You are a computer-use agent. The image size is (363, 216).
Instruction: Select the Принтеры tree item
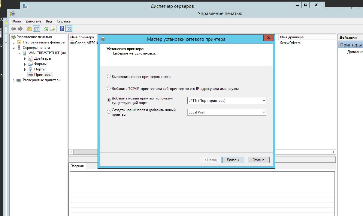(x=43, y=75)
